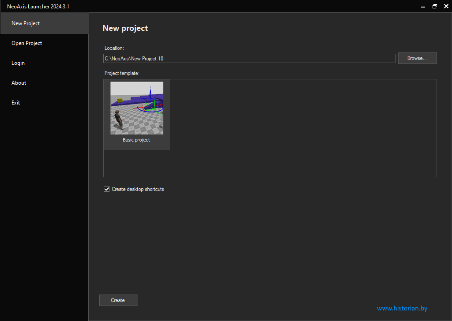Open the www.historian.by link

click(x=402, y=308)
